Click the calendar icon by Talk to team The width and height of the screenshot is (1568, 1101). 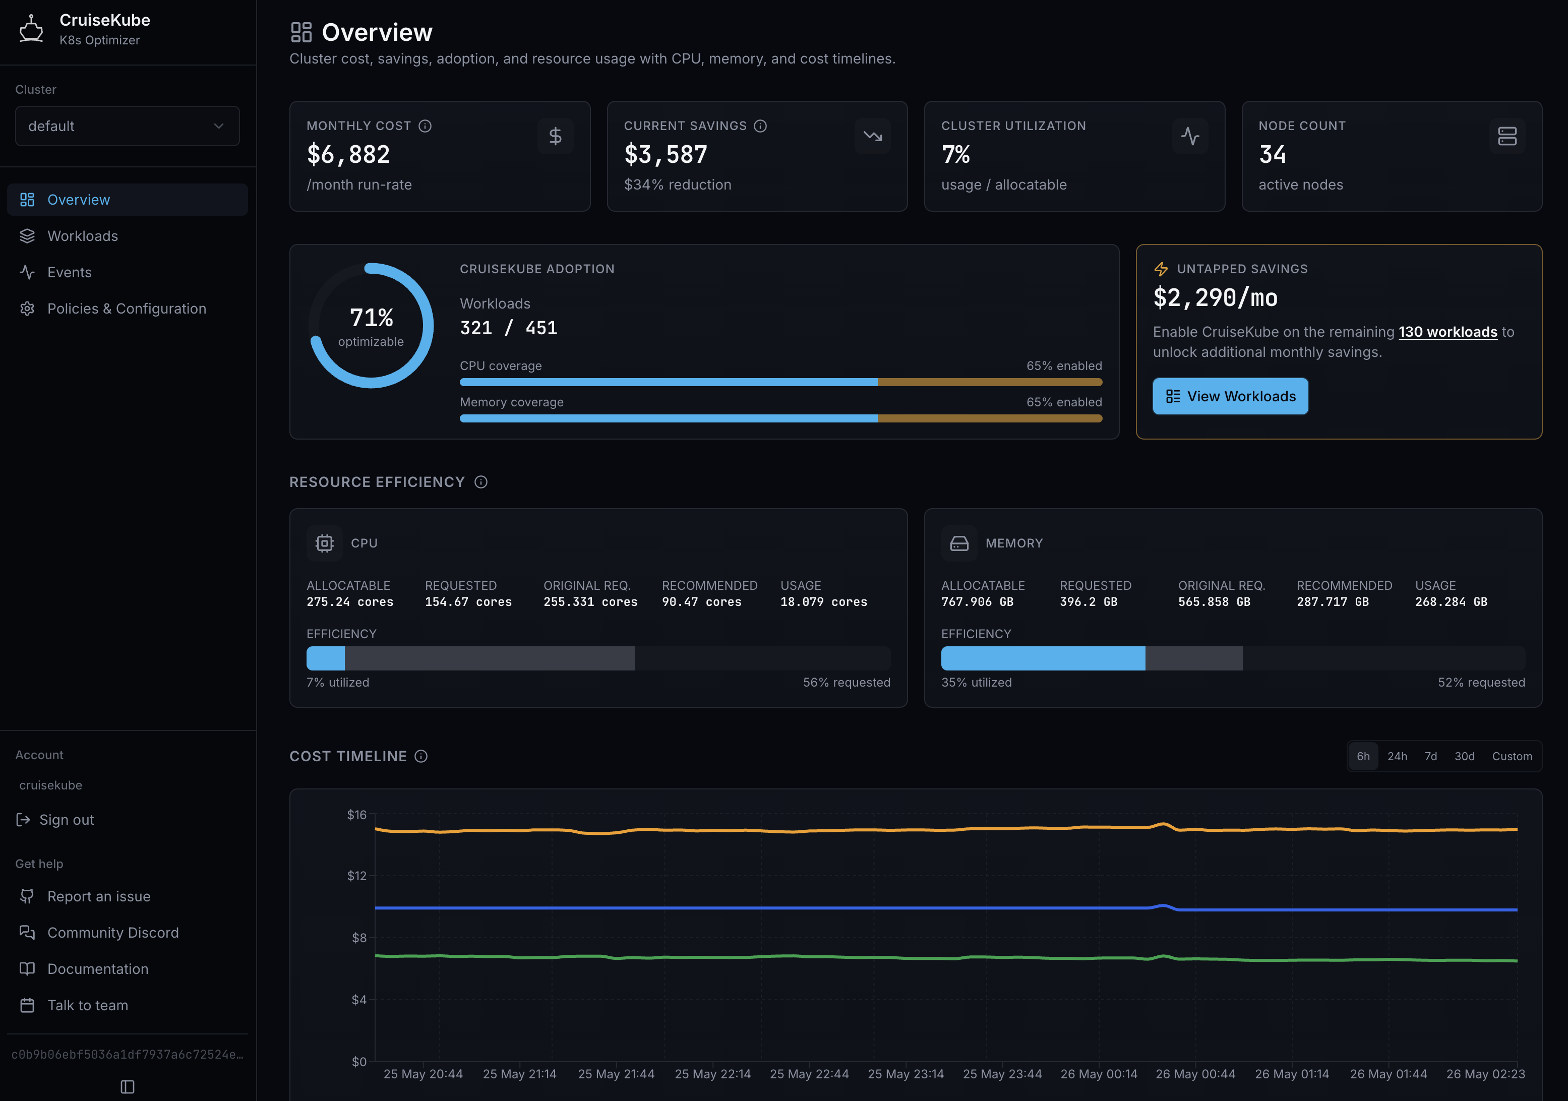coord(27,1005)
